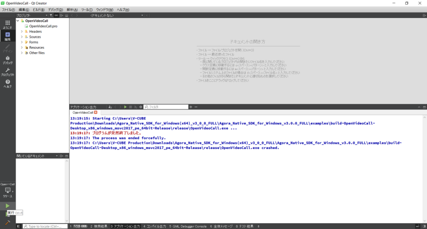Viewport: 427px width, 229px height.
Task: Re-run the app from output toolbar
Action: pyautogui.click(x=125, y=107)
